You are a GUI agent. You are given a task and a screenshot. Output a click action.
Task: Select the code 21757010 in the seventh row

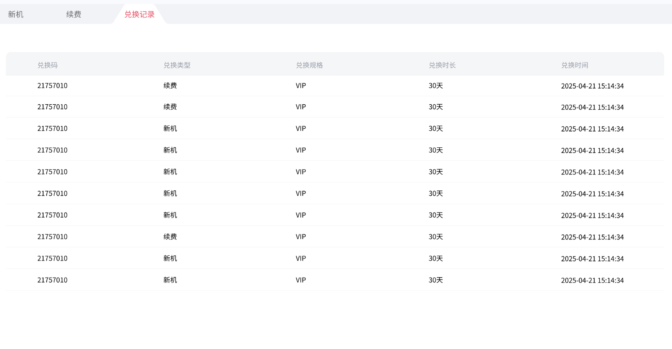point(52,215)
